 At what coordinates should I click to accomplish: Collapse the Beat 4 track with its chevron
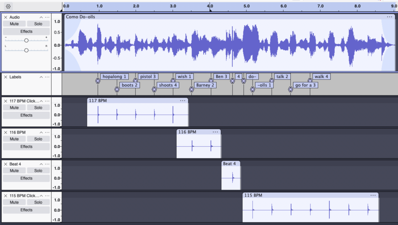pos(41,164)
